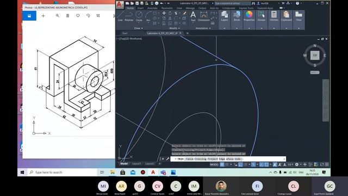Choose the Fence option in TRIM prompt

[x=190, y=159]
